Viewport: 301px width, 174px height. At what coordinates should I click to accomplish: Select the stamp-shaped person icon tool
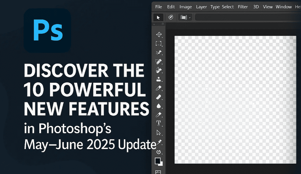pyautogui.click(x=158, y=79)
